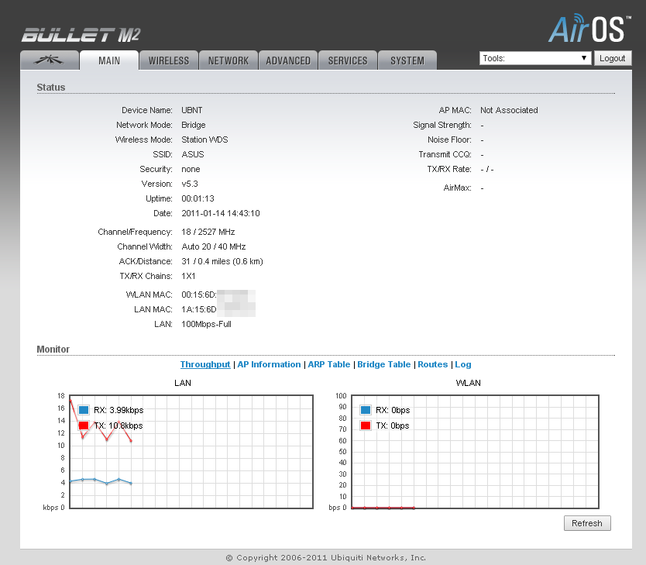The width and height of the screenshot is (646, 565).
Task: Click the AirOS logo
Action: click(x=589, y=29)
